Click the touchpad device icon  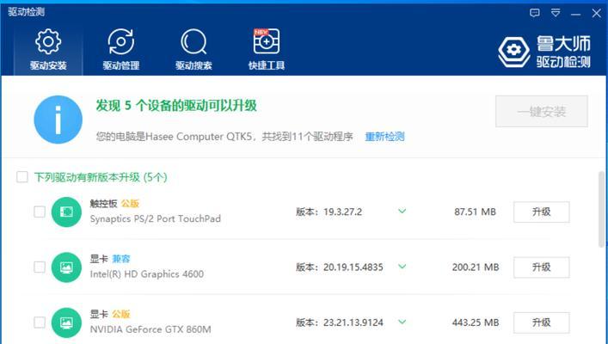(66, 212)
